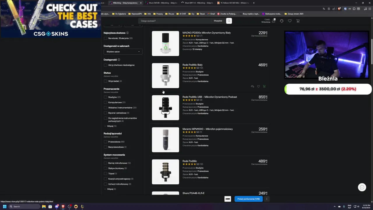The height and width of the screenshot is (210, 373).
Task: Click Zaznacz wszystkie under Rodzaj łączności
Action: (x=111, y=137)
